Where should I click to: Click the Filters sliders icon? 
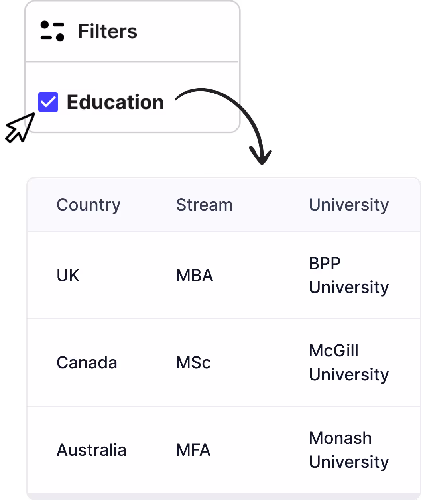(x=52, y=31)
